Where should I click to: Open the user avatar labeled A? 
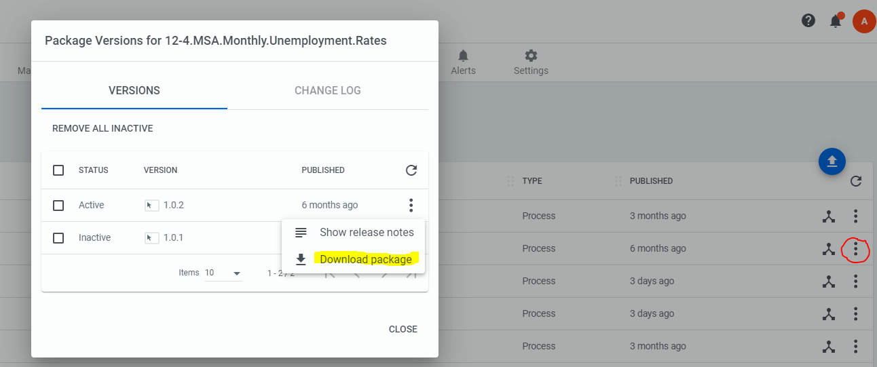[x=863, y=21]
